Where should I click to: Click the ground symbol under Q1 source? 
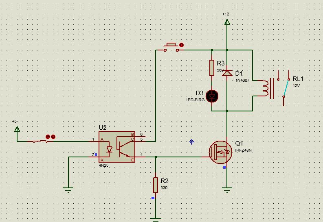[227, 190]
